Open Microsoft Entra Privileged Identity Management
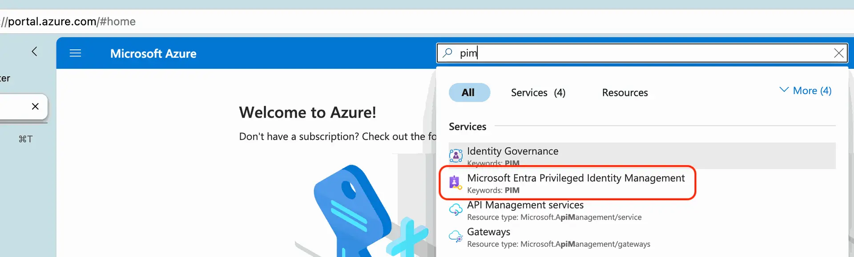Image resolution: width=854 pixels, height=257 pixels. [x=576, y=178]
